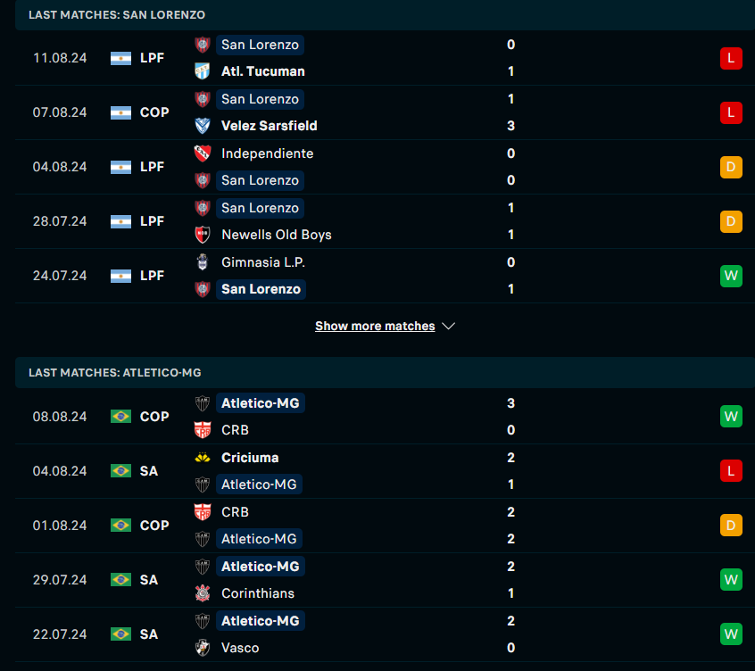Click Atletico-MG crest in 08.08.24 match
The image size is (755, 671).
(x=203, y=403)
